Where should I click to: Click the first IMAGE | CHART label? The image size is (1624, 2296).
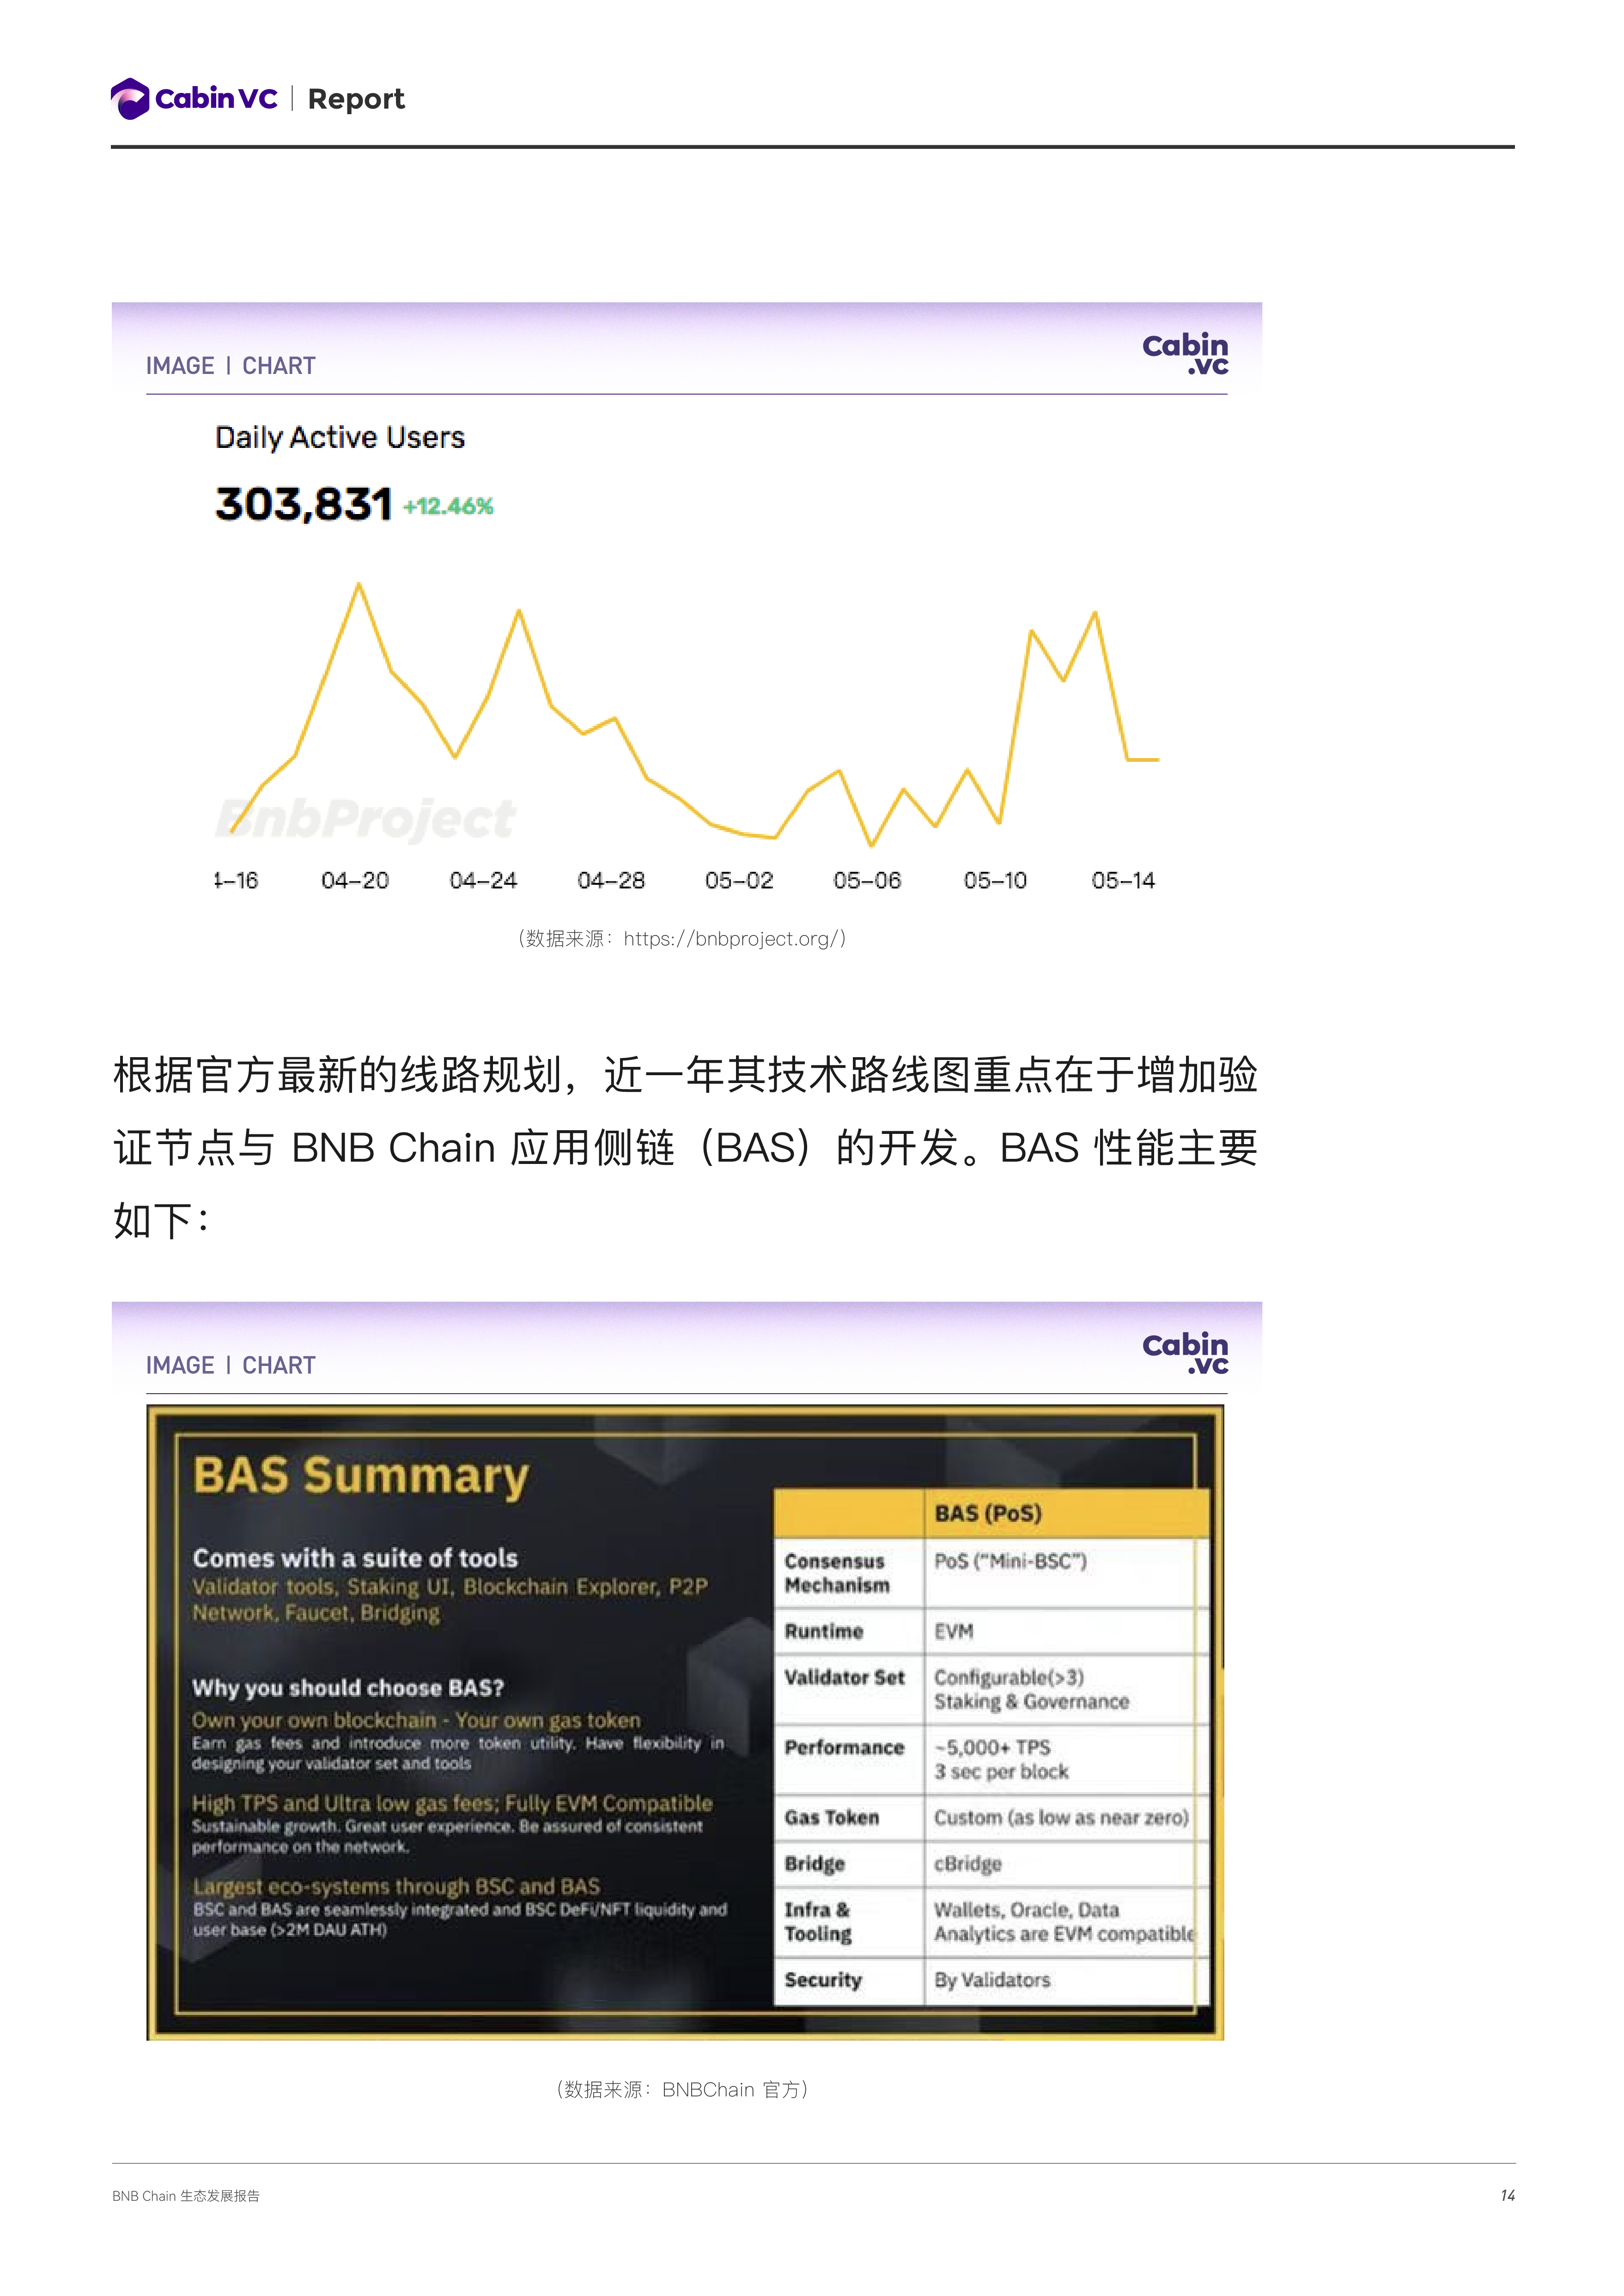click(230, 366)
